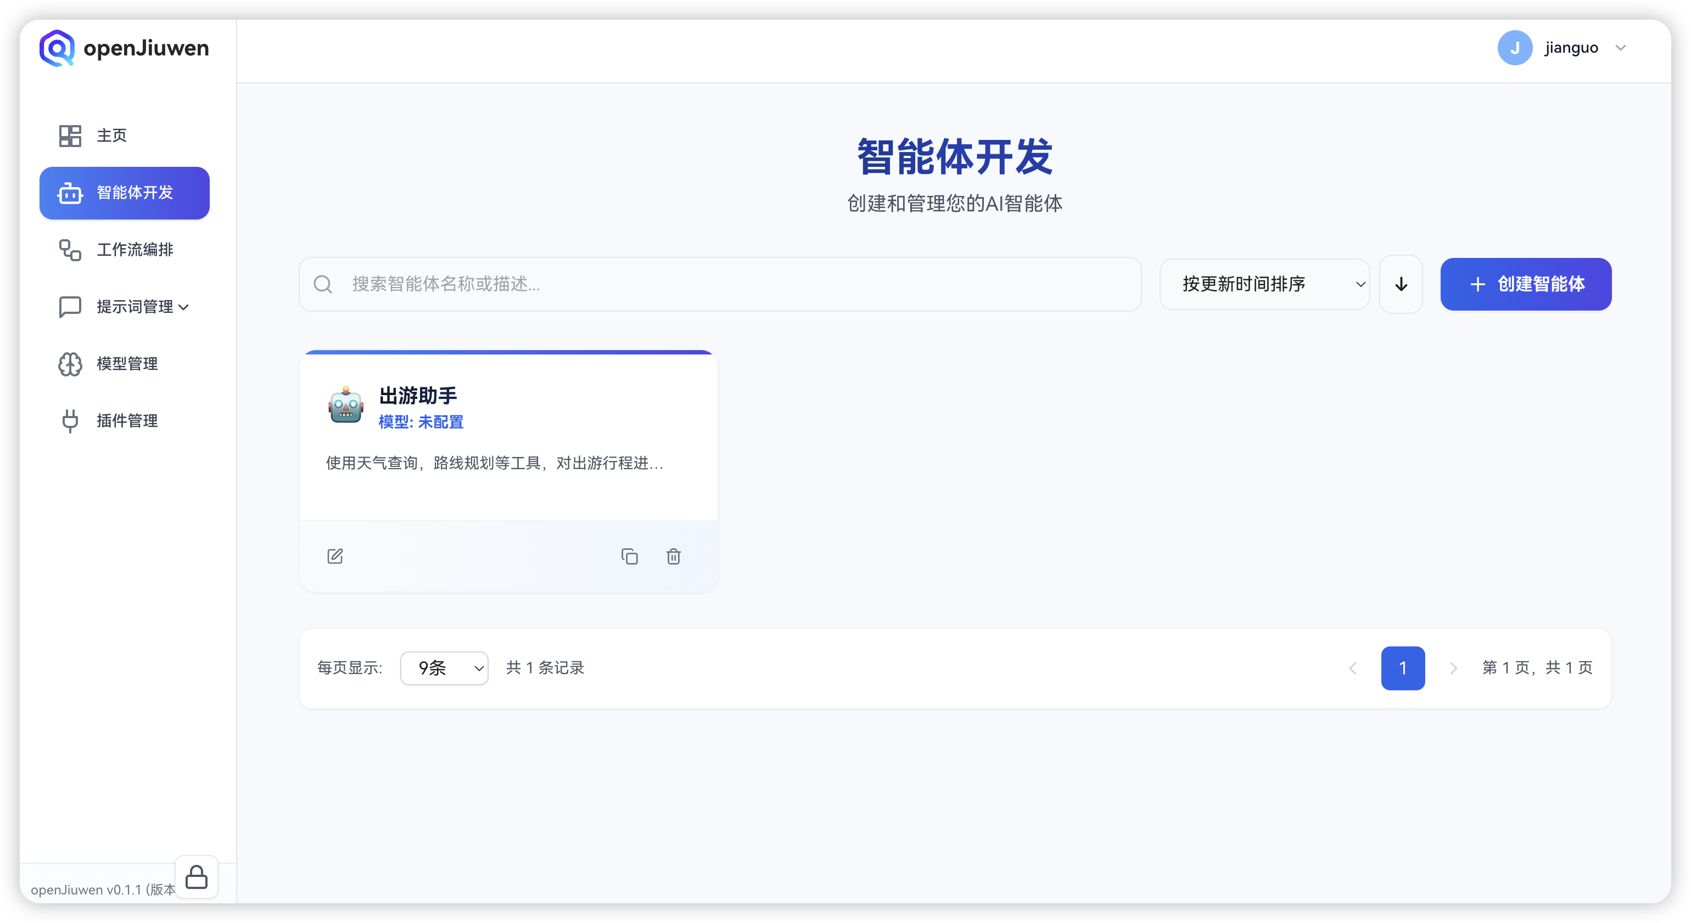Click the search magnifier icon
The image size is (1691, 923).
(x=322, y=284)
